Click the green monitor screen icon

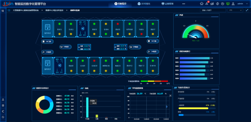point(228,4)
